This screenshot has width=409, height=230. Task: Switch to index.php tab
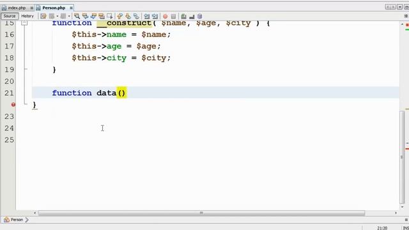17,8
